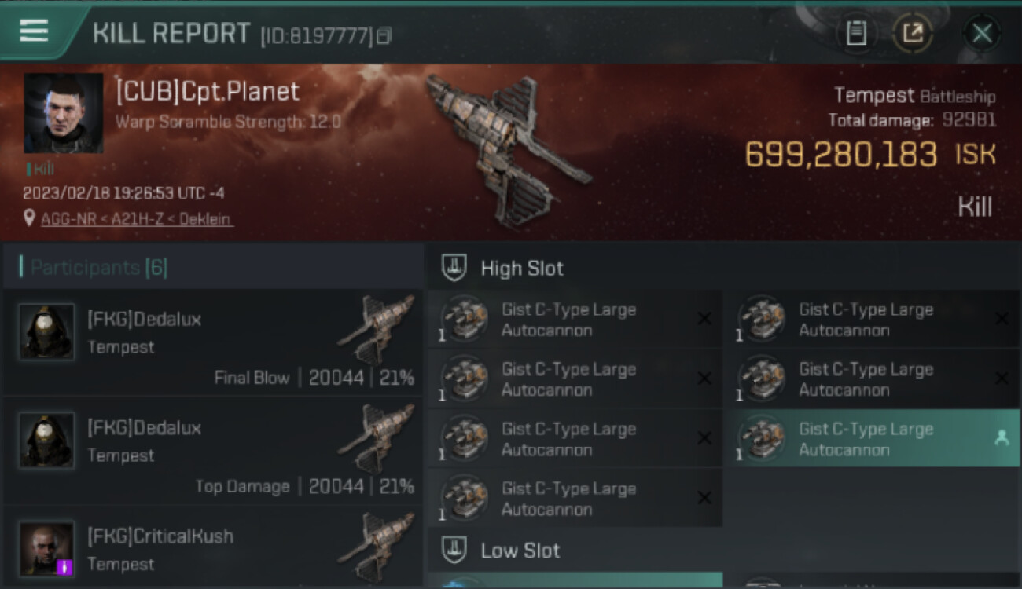Copy the kill report ID icon
This screenshot has width=1022, height=589.
pyautogui.click(x=384, y=35)
